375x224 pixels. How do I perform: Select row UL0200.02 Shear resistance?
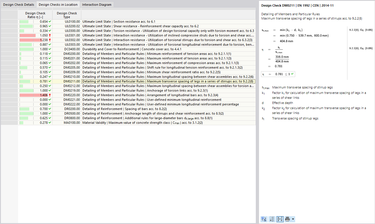point(137,26)
